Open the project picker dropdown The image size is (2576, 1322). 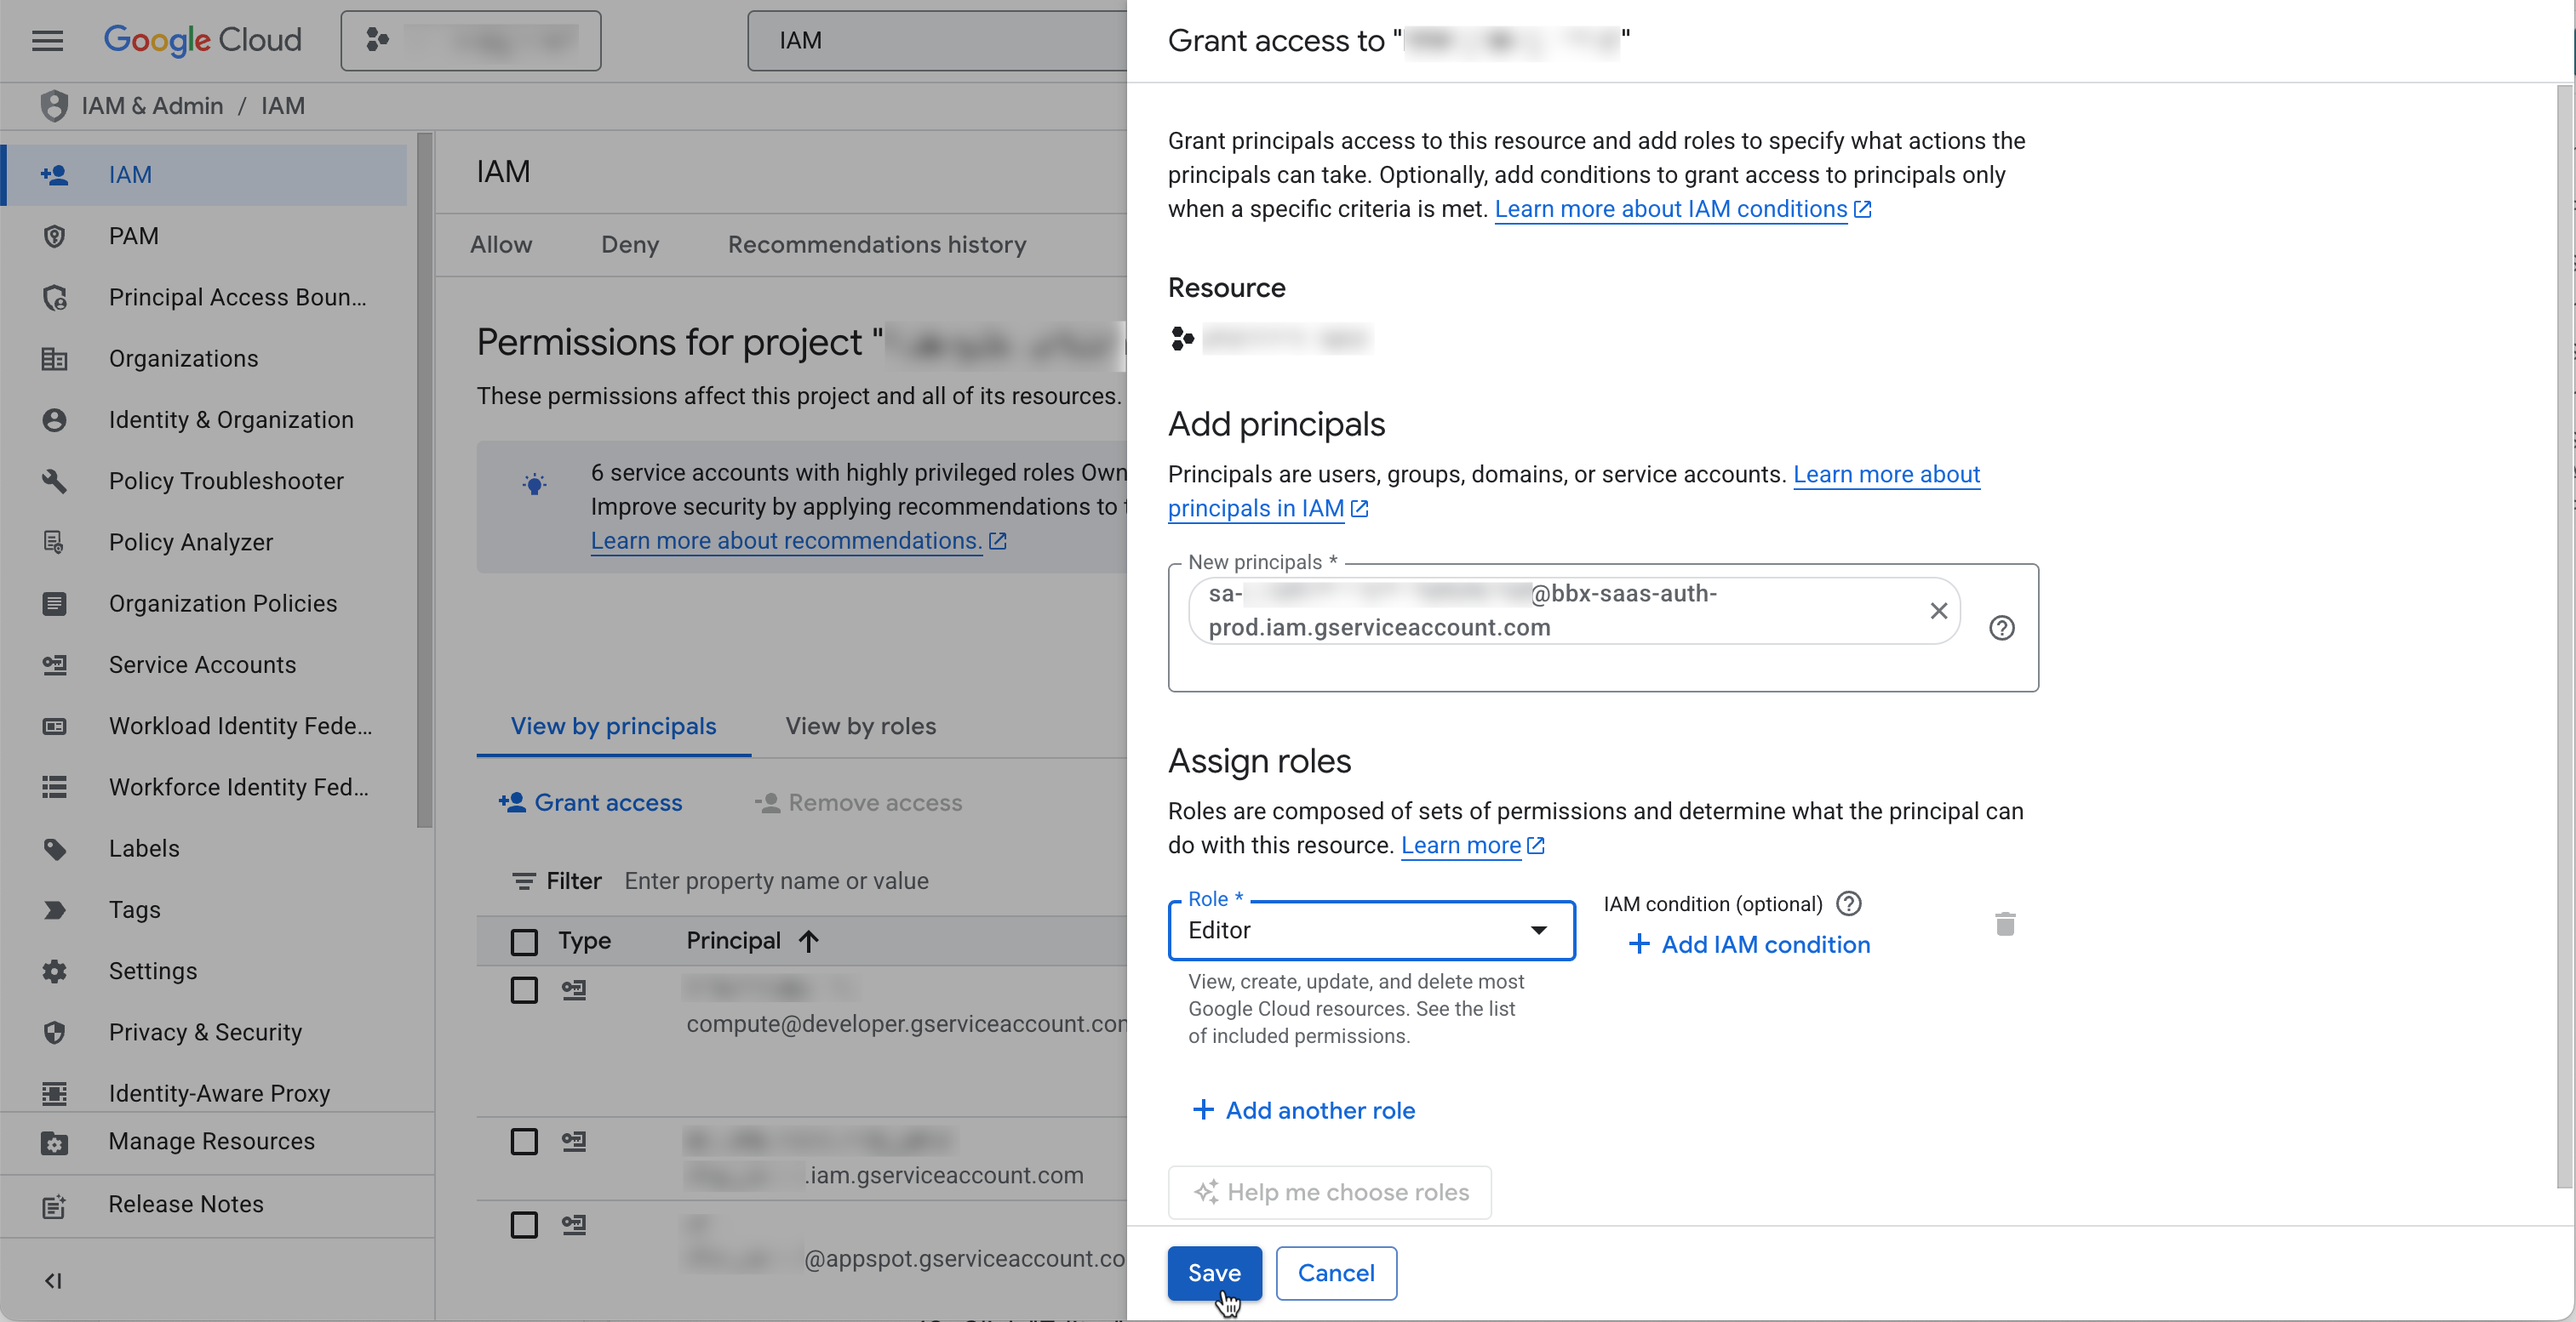[x=470, y=41]
